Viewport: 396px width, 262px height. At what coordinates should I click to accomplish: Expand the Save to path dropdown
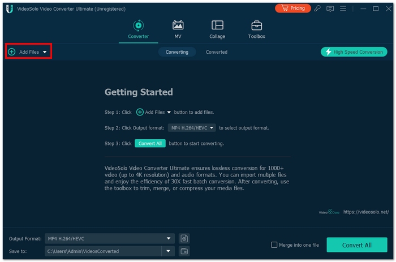pos(168,251)
